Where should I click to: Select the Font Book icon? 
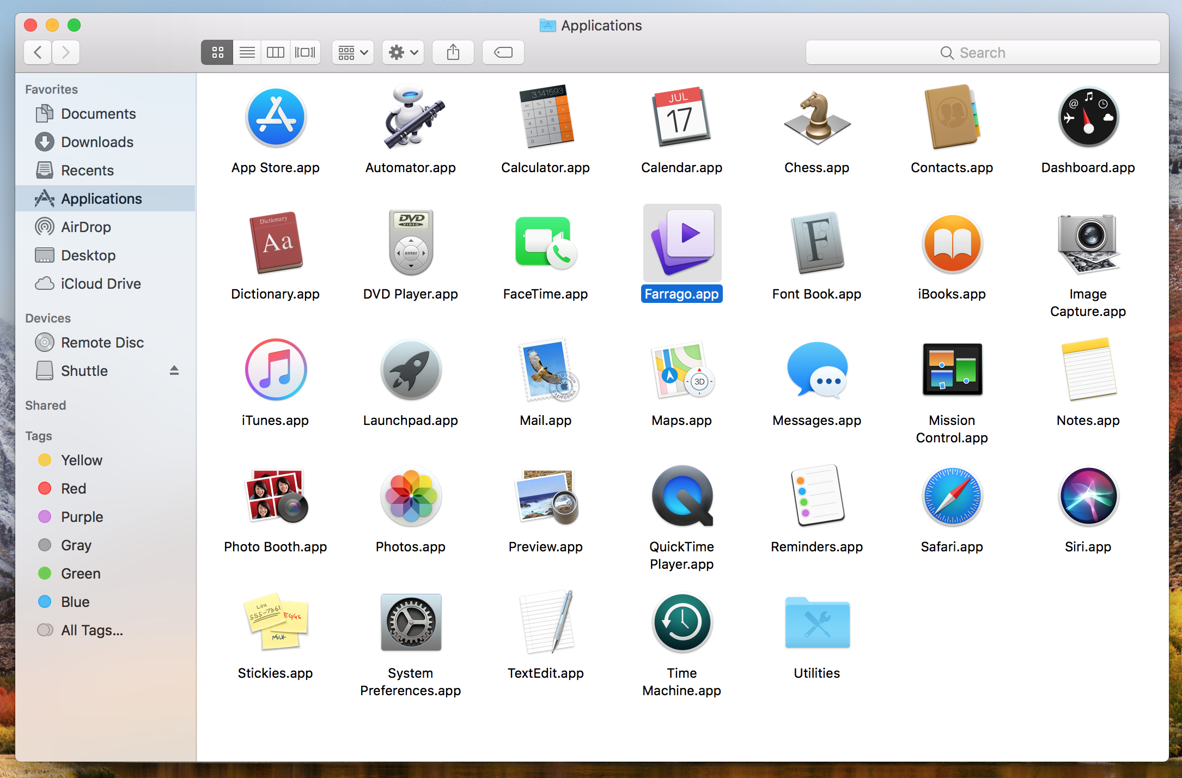(x=817, y=243)
